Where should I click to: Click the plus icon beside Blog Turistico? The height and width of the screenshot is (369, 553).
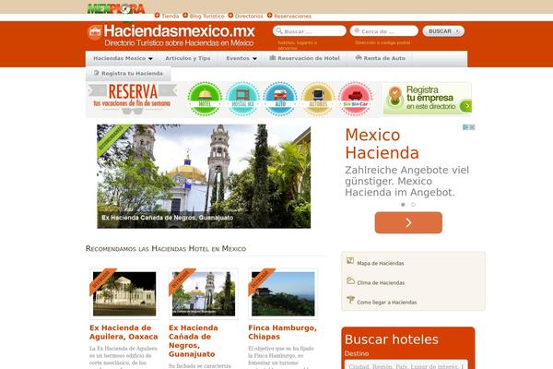[x=185, y=15]
